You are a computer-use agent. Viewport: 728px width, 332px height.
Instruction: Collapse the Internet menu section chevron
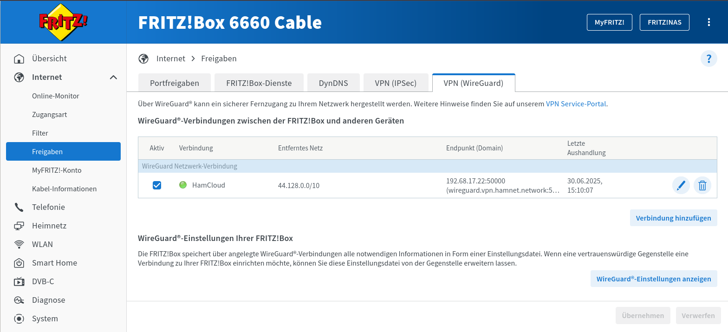pyautogui.click(x=113, y=77)
